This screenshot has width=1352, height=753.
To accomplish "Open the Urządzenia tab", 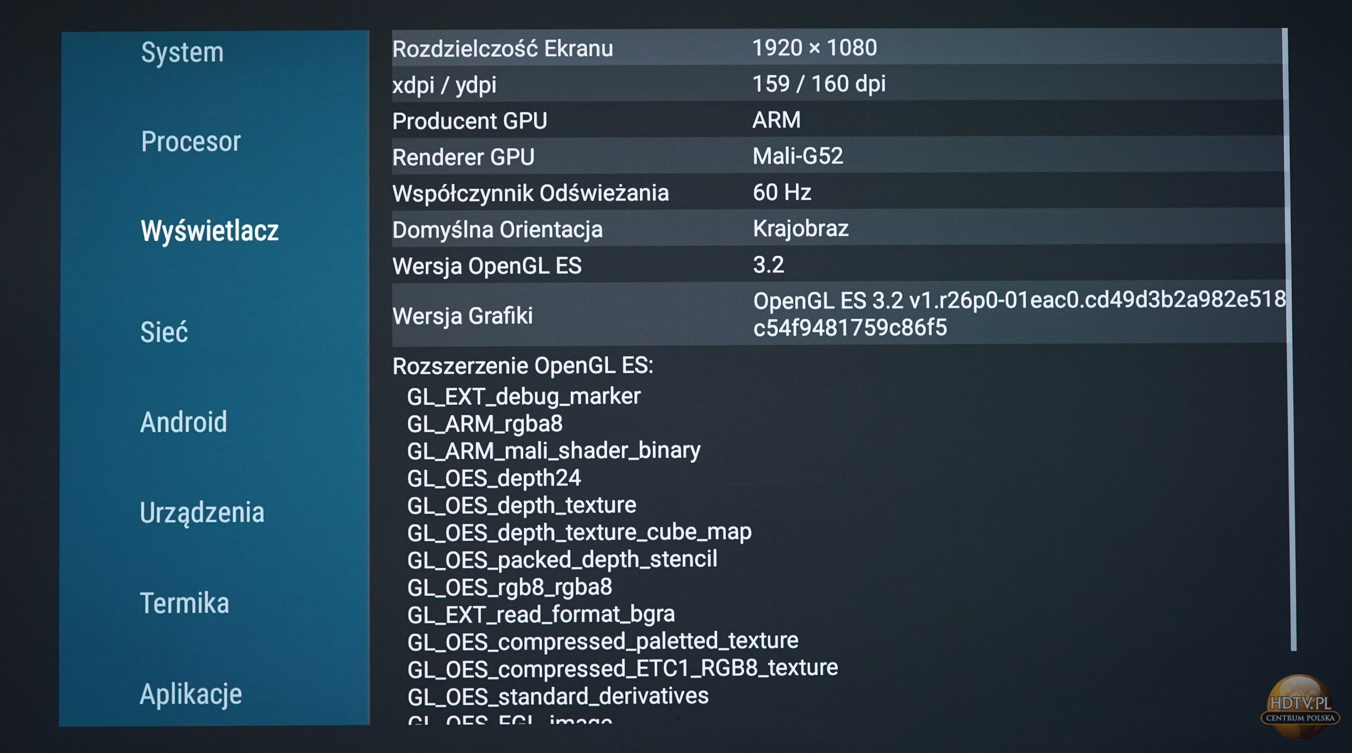I will pos(202,512).
